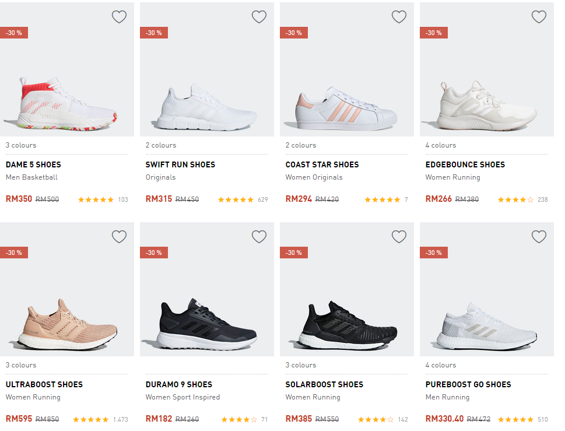View the pink Ultraboost shoe image
The width and height of the screenshot is (565, 431).
coord(67,324)
